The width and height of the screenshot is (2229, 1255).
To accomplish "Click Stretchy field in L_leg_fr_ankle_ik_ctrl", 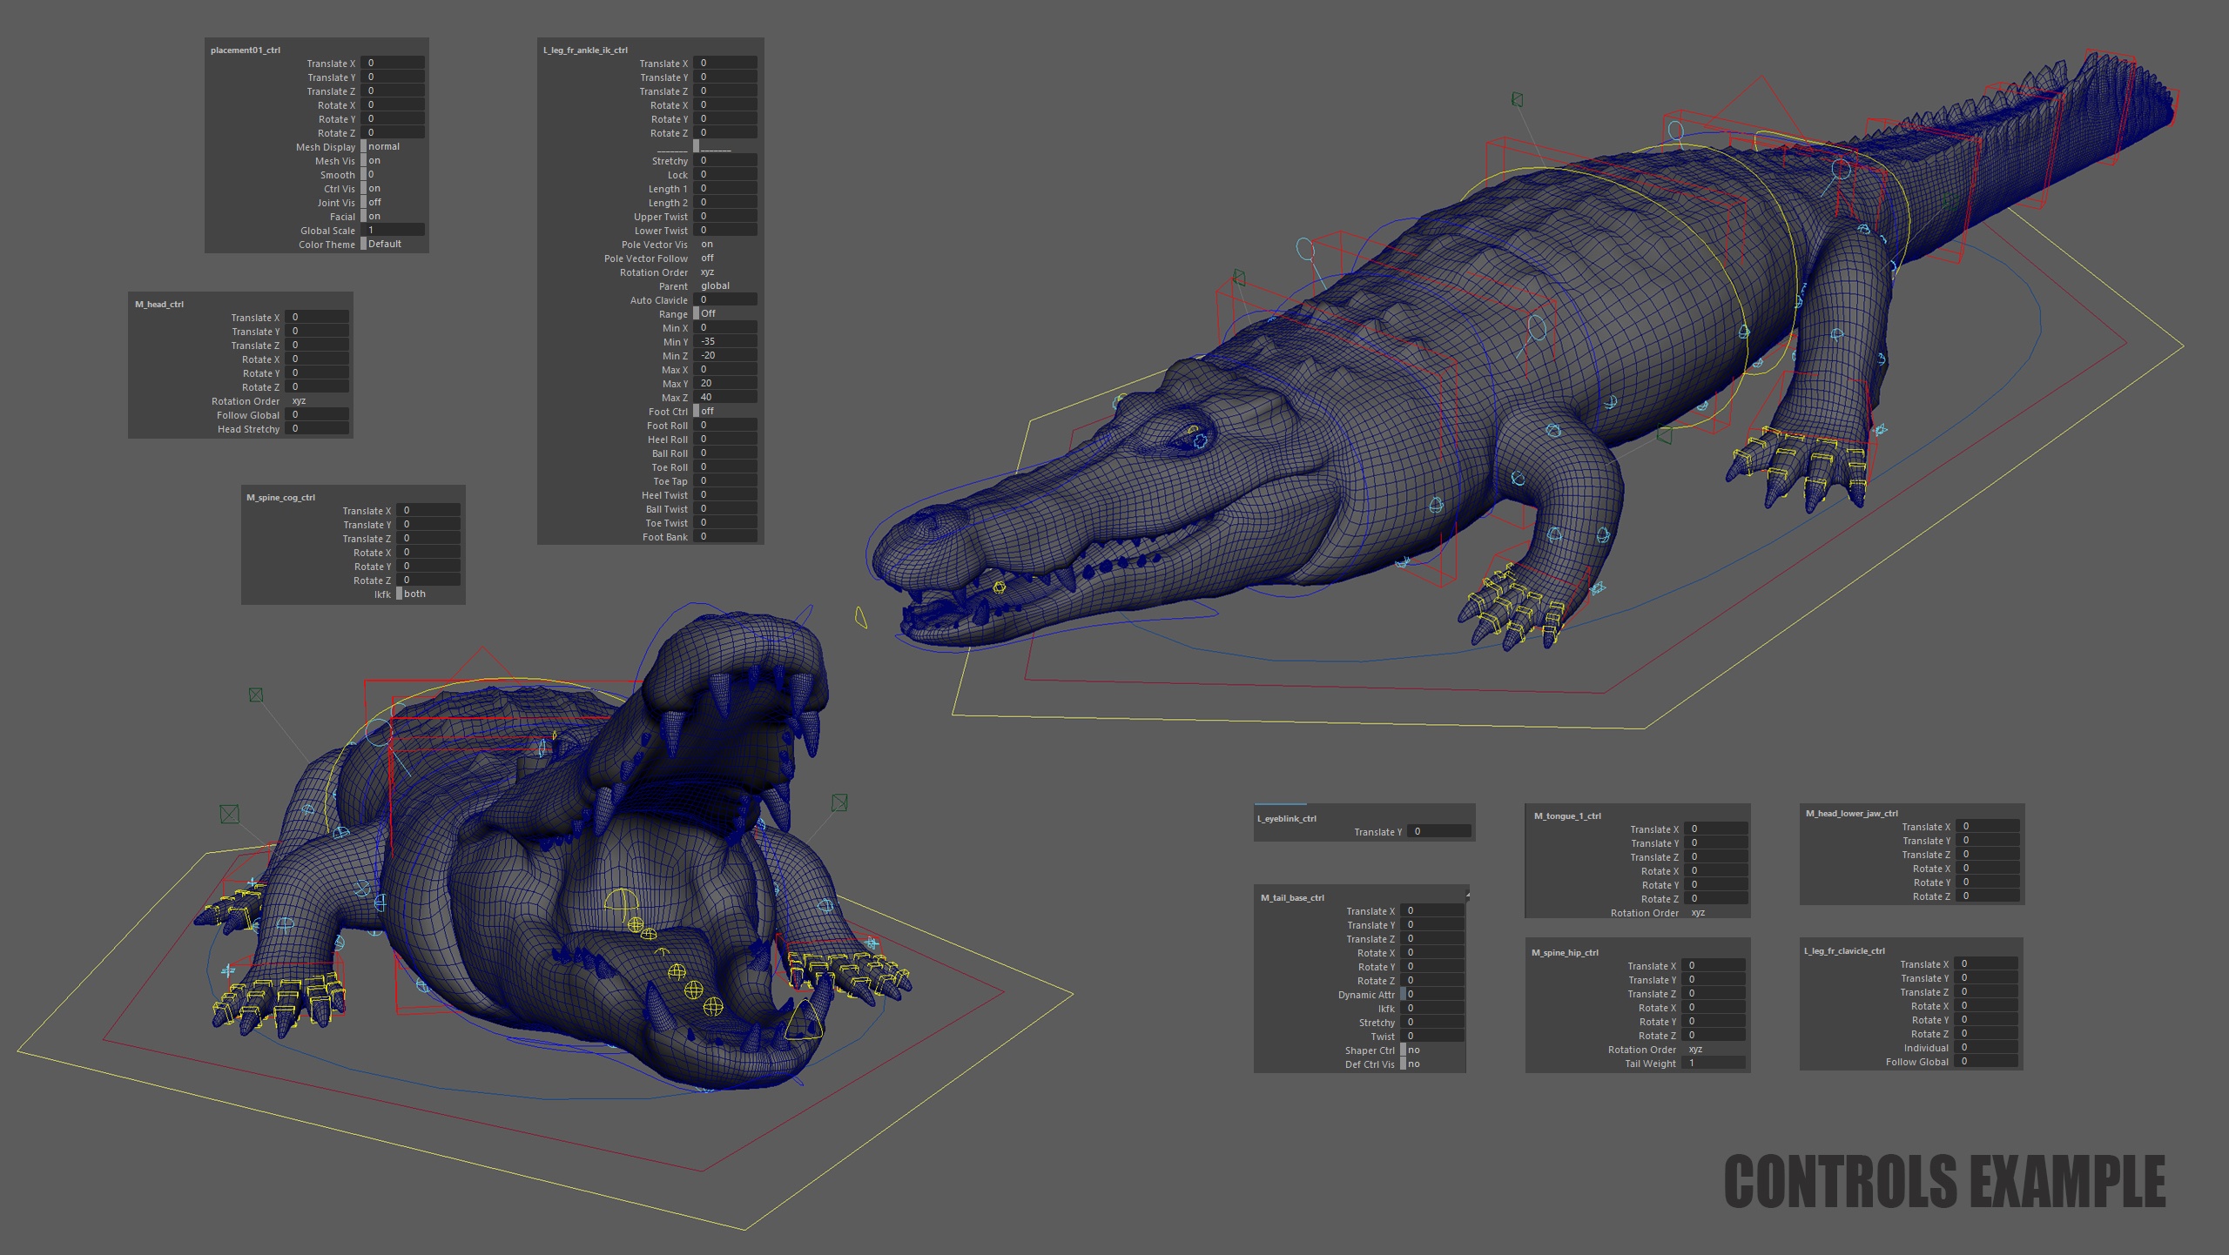I will tap(725, 161).
